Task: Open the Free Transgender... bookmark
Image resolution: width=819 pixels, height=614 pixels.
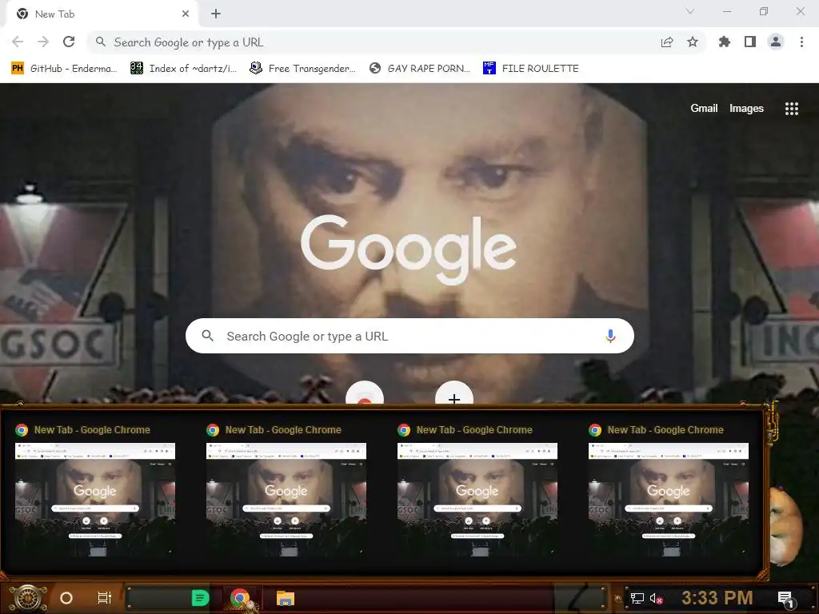Action: 302,69
